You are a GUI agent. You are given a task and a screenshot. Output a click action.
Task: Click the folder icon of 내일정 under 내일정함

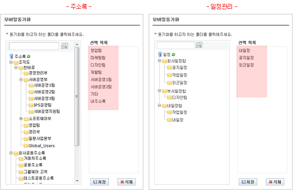click(x=169, y=120)
